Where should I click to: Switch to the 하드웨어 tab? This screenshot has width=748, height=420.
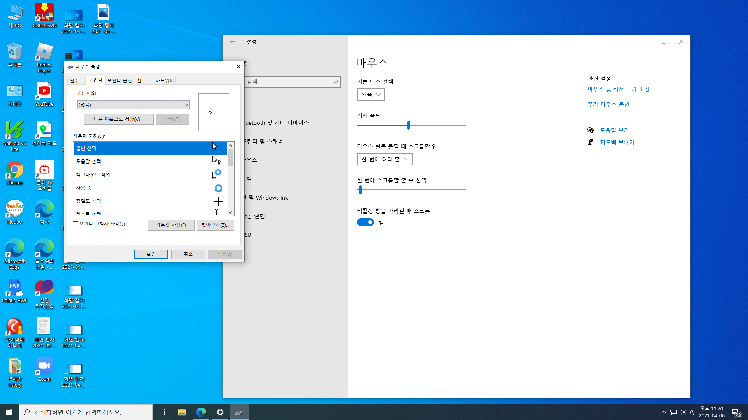click(164, 80)
